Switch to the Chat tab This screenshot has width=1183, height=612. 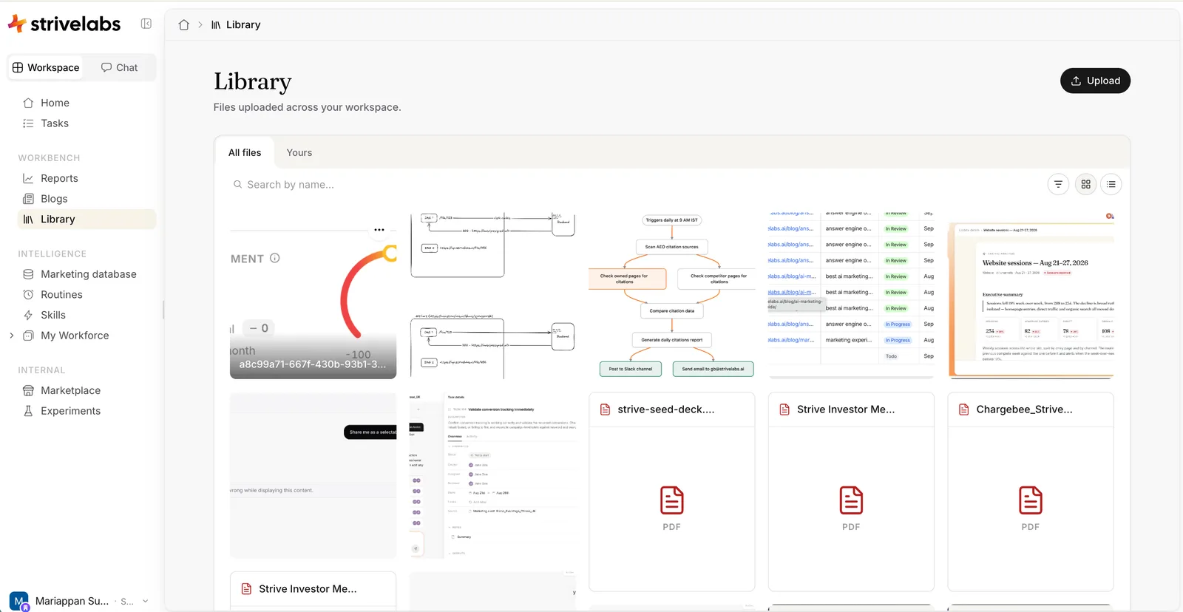pos(119,67)
